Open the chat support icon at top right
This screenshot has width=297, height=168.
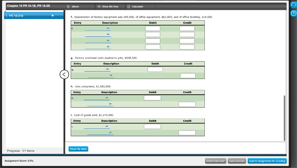pos(293,4)
